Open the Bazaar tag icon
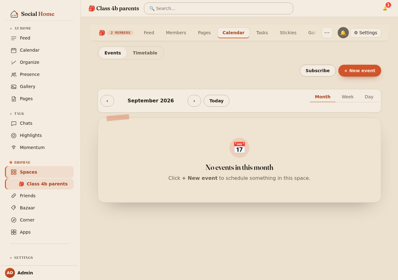This screenshot has width=398, height=280. (14, 208)
